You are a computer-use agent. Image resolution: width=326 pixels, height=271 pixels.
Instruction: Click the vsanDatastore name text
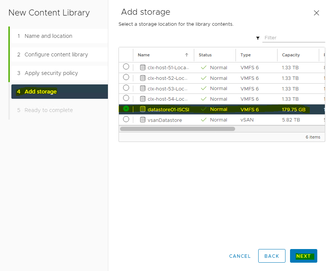coord(165,120)
